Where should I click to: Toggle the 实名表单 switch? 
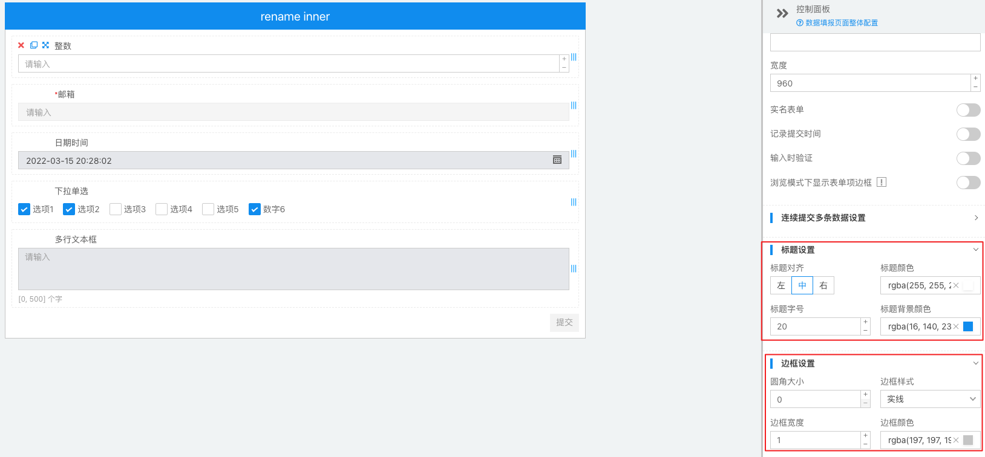click(x=968, y=109)
